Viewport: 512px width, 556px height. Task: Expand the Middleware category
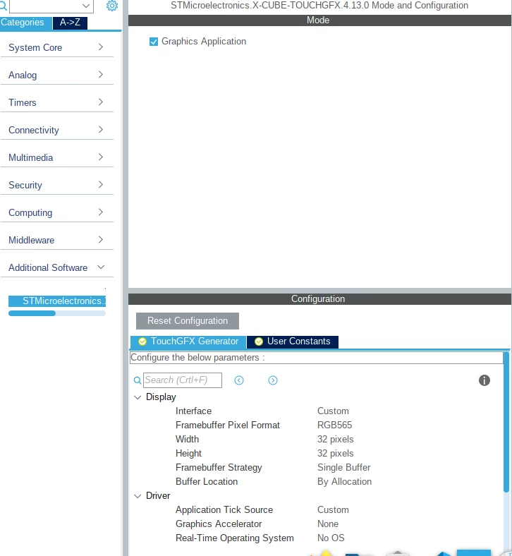tap(57, 240)
